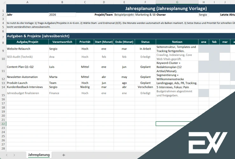This screenshot has width=235, height=159.
Task: Select the Status cell for Website-Relaunch
Action: click(145, 49)
